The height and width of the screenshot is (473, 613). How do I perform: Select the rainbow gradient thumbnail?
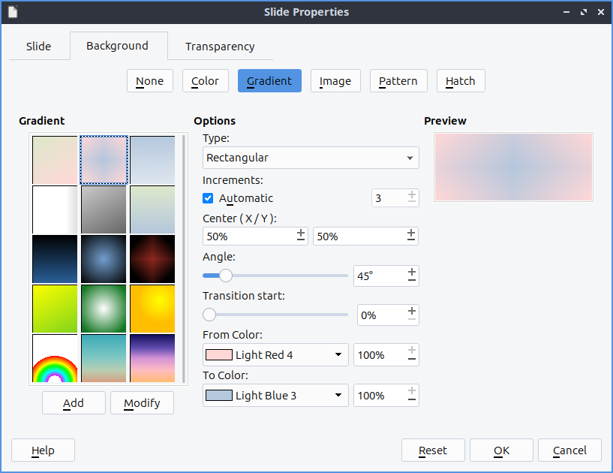55,359
